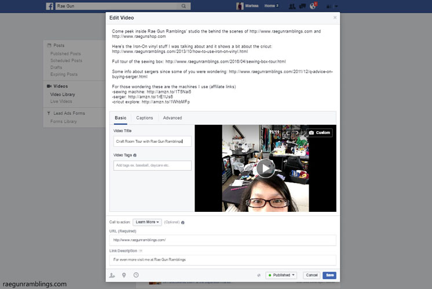
Task: Click the Save button
Action: pyautogui.click(x=330, y=275)
